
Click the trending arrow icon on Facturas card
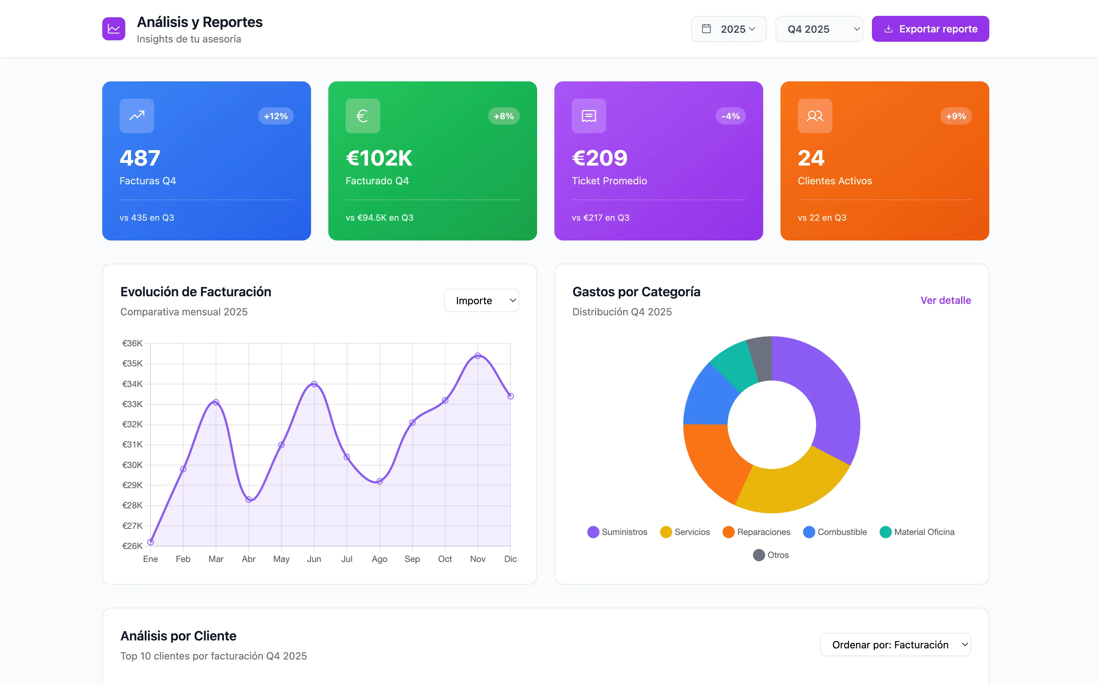137,116
